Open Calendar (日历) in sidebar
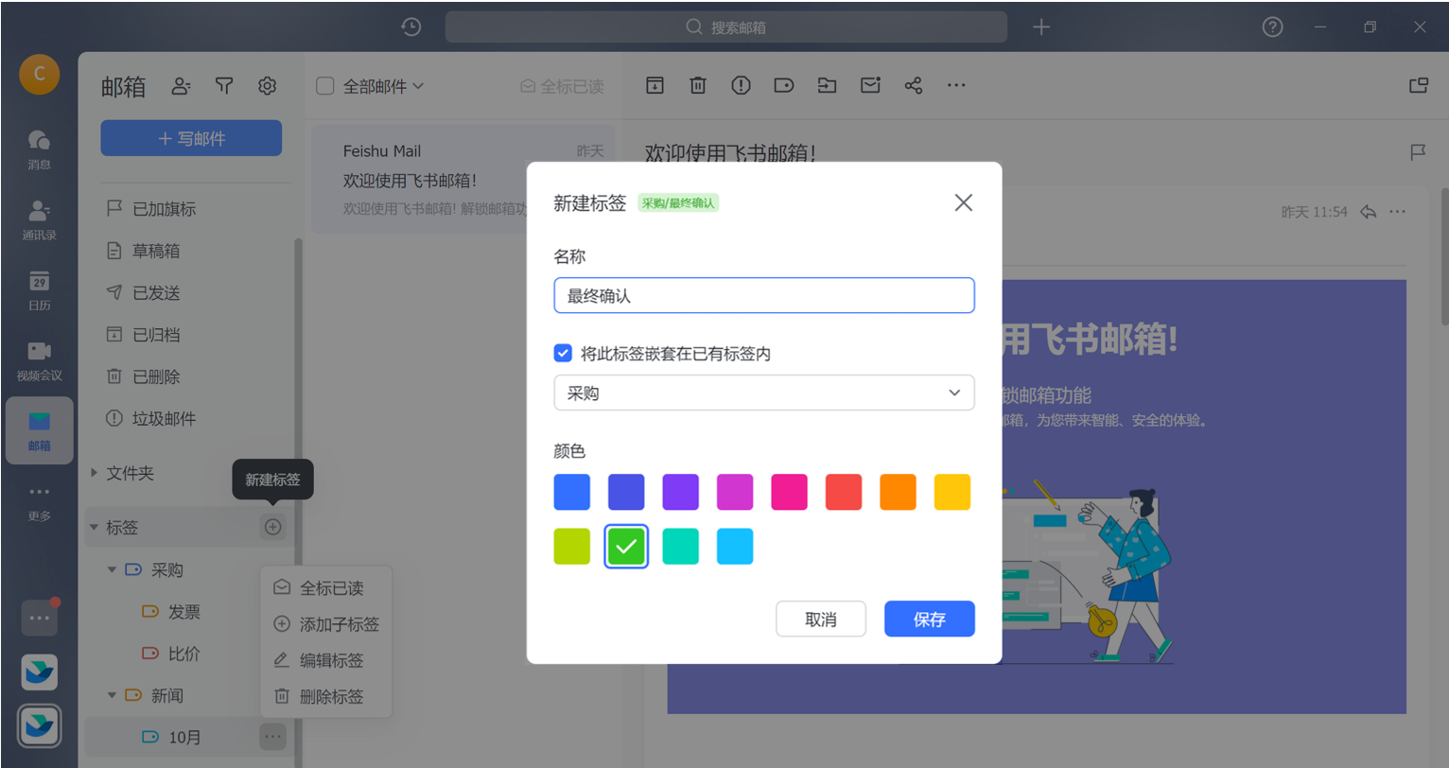Viewport: 1449px width, 768px height. coord(40,290)
